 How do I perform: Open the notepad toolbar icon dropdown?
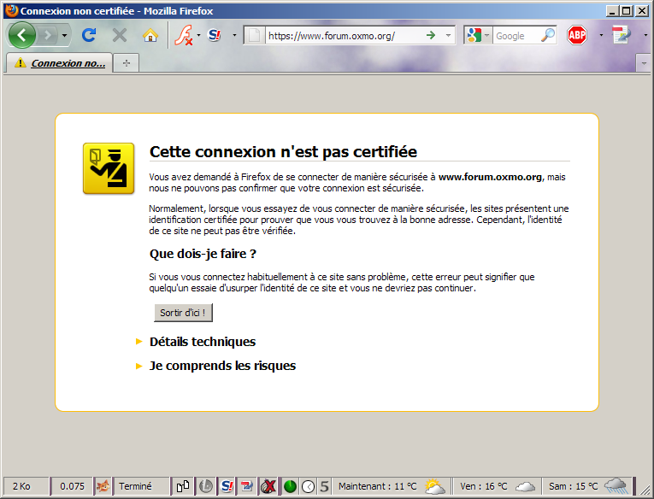tap(645, 35)
